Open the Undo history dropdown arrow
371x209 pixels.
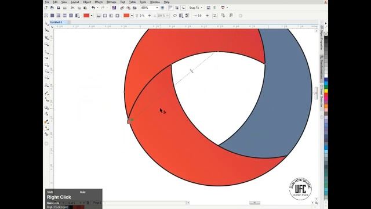(x=97, y=8)
